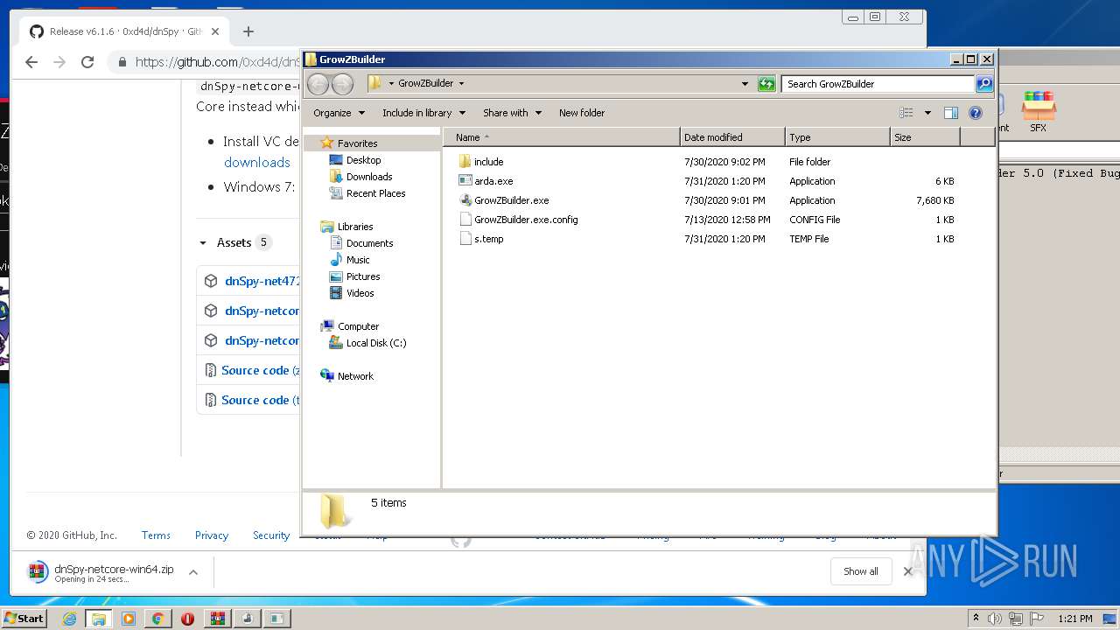Close the Chrome downloads bar
This screenshot has height=630, width=1120.
[x=907, y=571]
